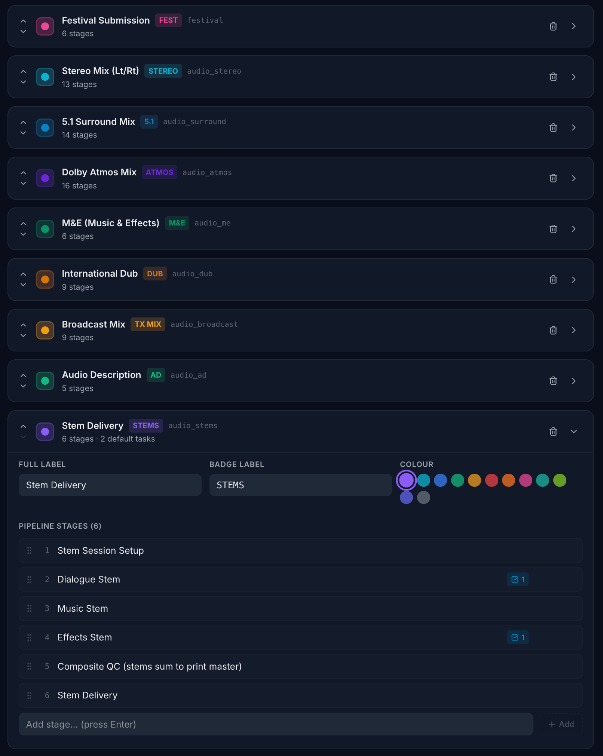This screenshot has height=756, width=603.
Task: Pick the lime green colour swatch
Action: tap(560, 480)
